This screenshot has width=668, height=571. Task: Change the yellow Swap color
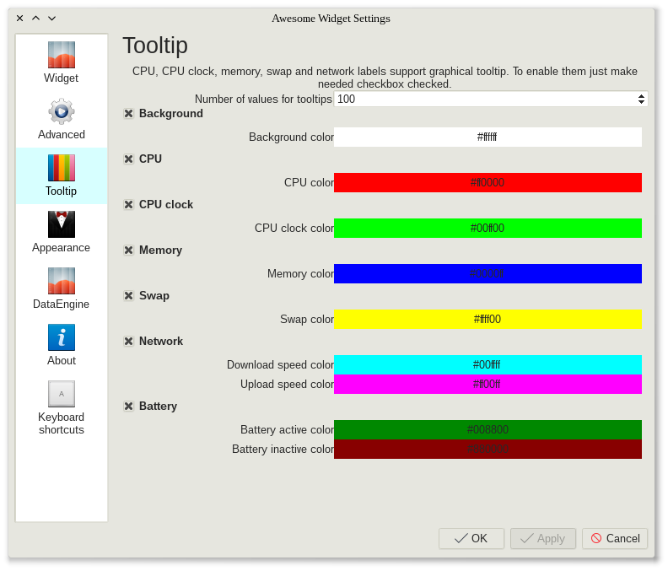(488, 319)
